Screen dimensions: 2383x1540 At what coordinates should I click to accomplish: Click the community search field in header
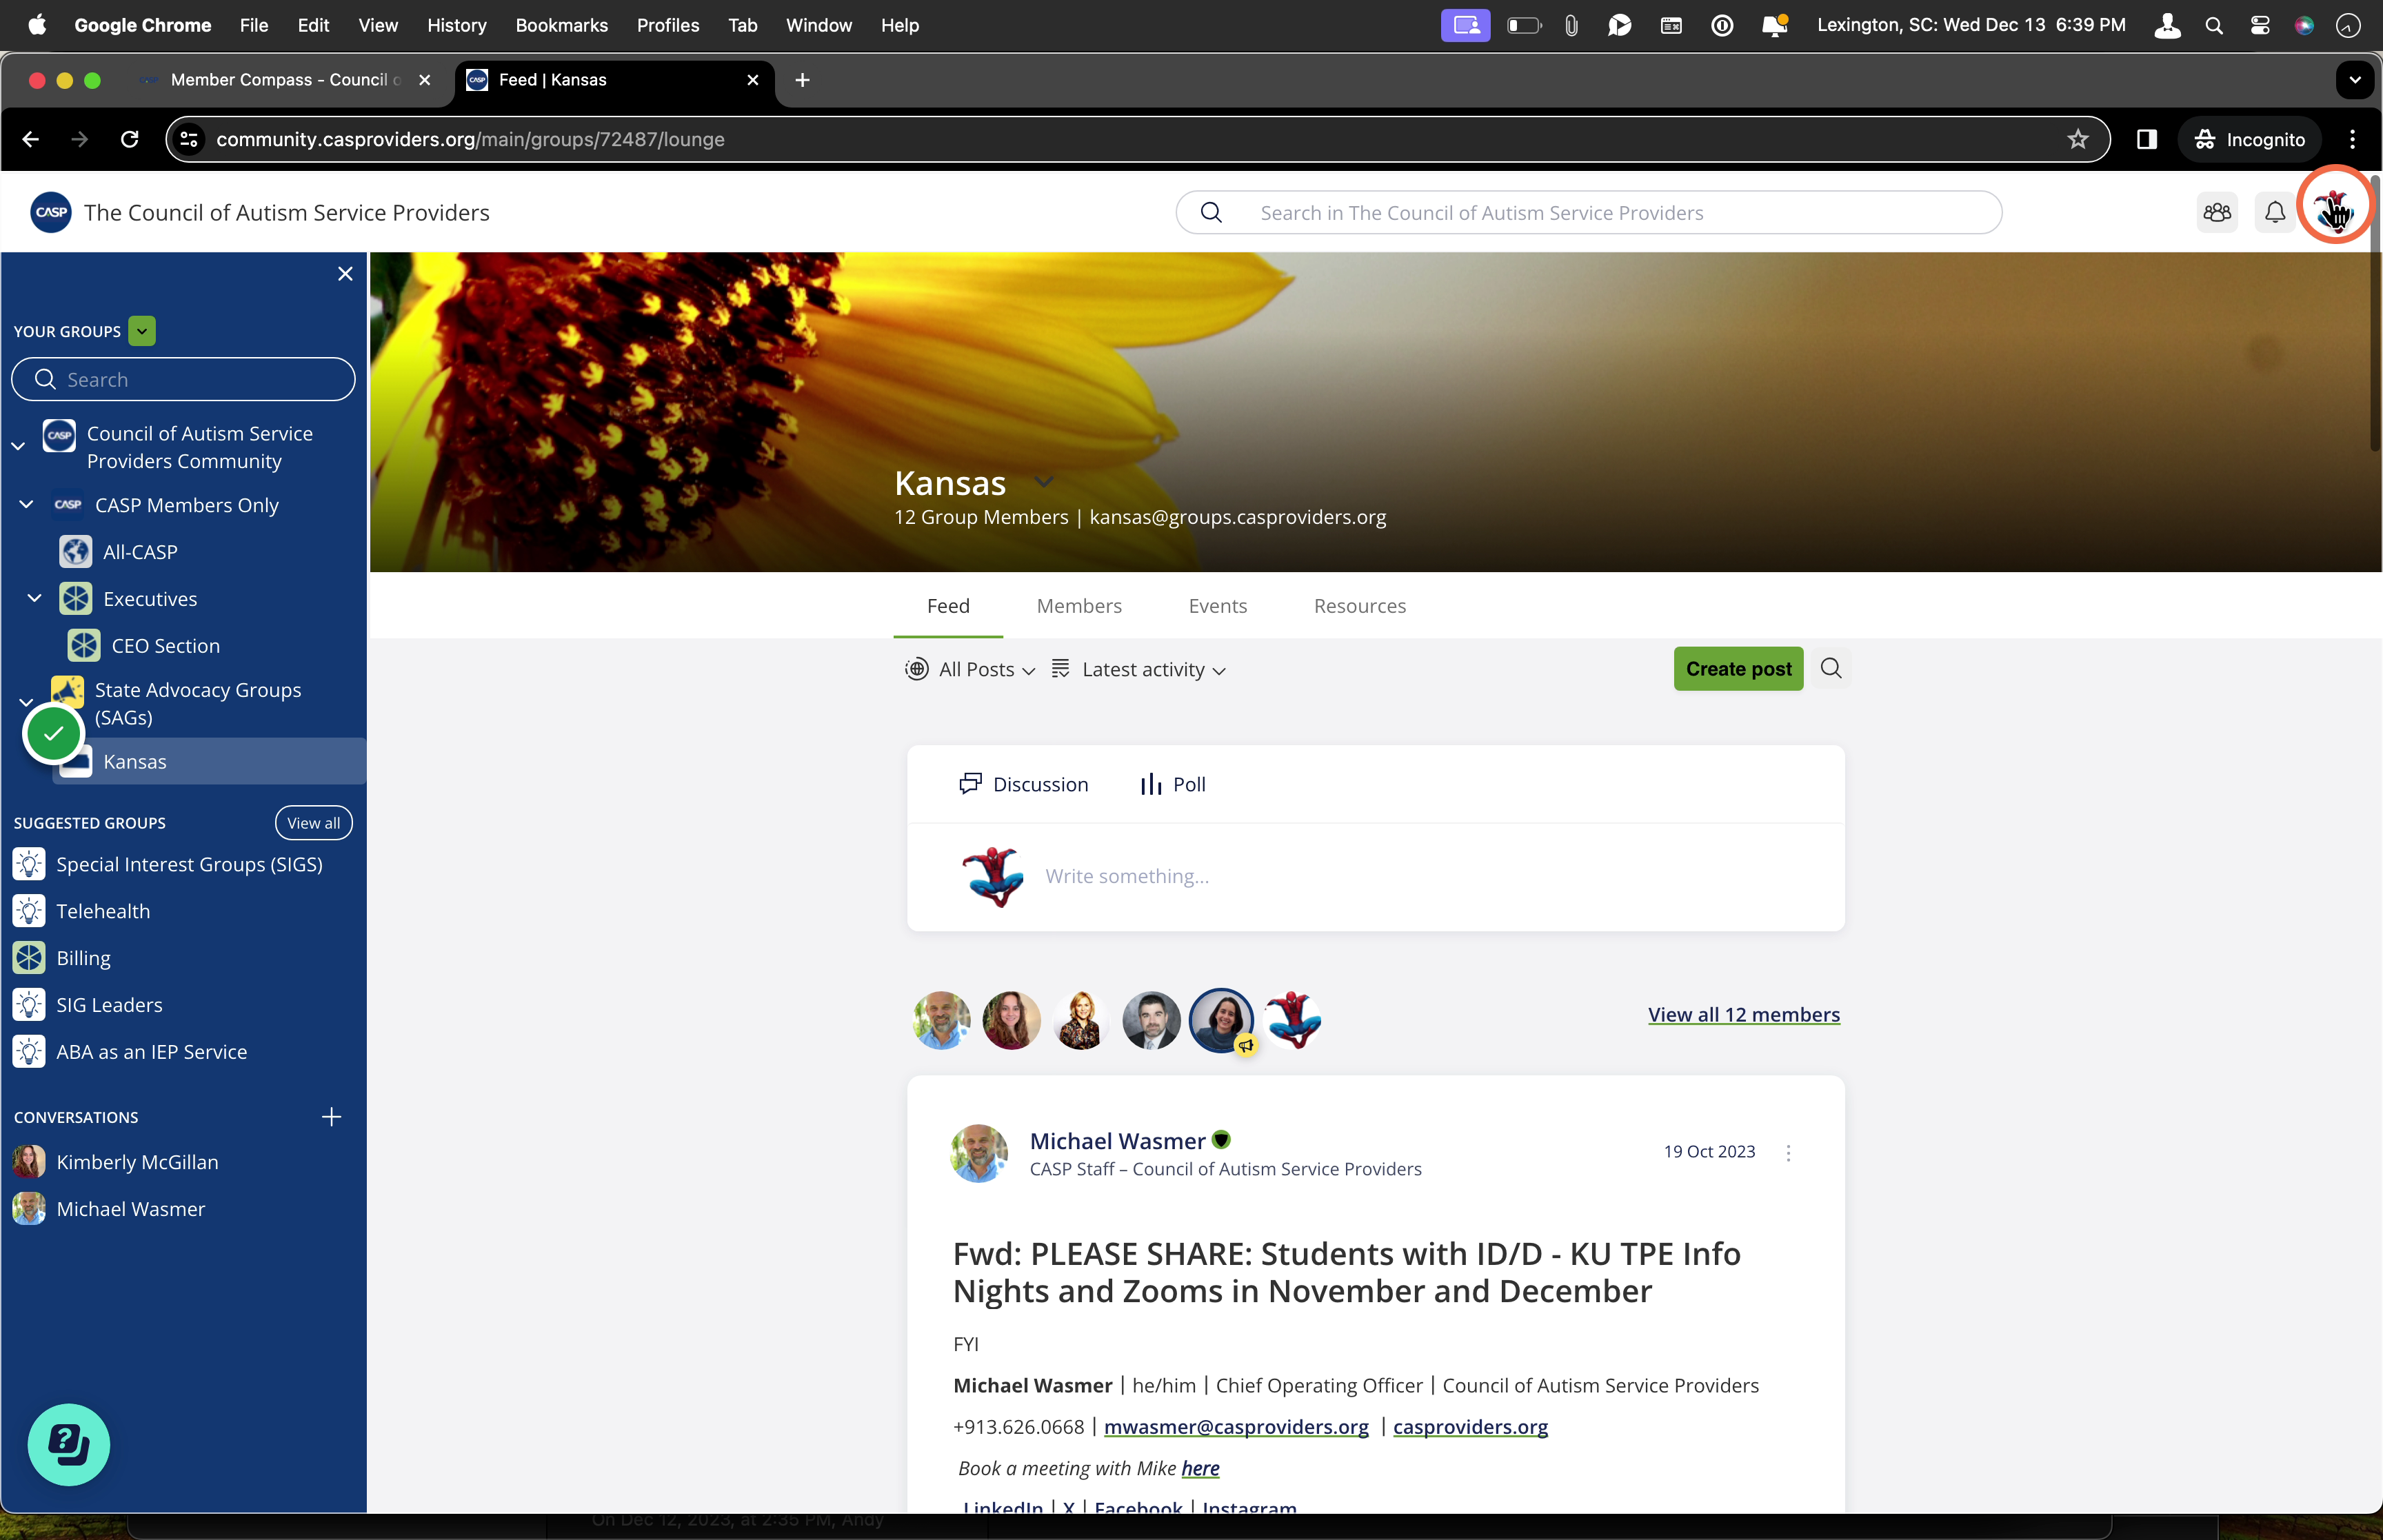pos(1588,212)
